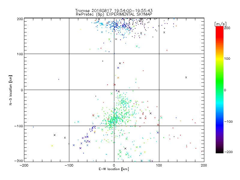This screenshot has width=240, height=180.
Task: Click the y-axis tick label '100'
Action: 20,54
